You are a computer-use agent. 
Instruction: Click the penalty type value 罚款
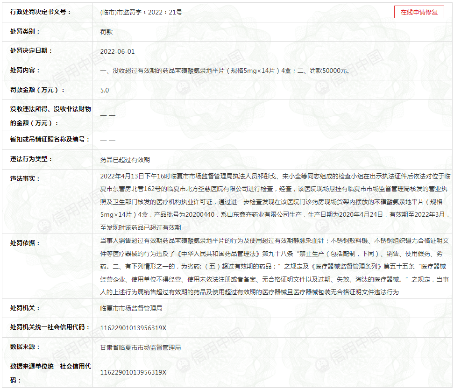pos(106,32)
